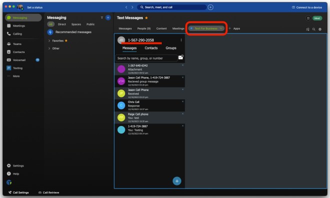Click the JD avatar beside the phone number
This screenshot has width=330, height=198.
click(121, 40)
